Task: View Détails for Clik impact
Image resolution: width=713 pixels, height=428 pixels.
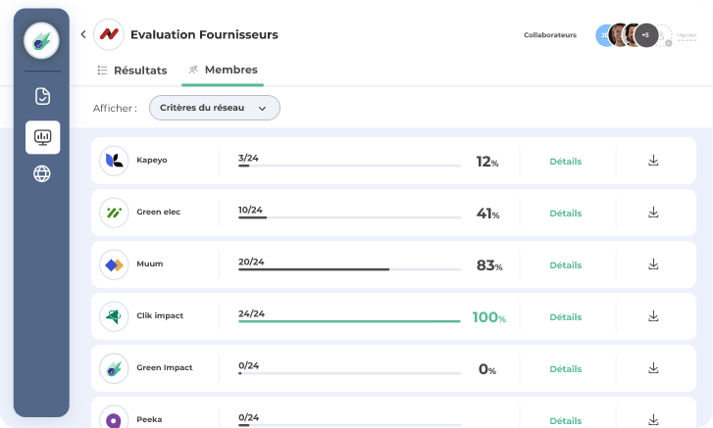Action: [565, 317]
